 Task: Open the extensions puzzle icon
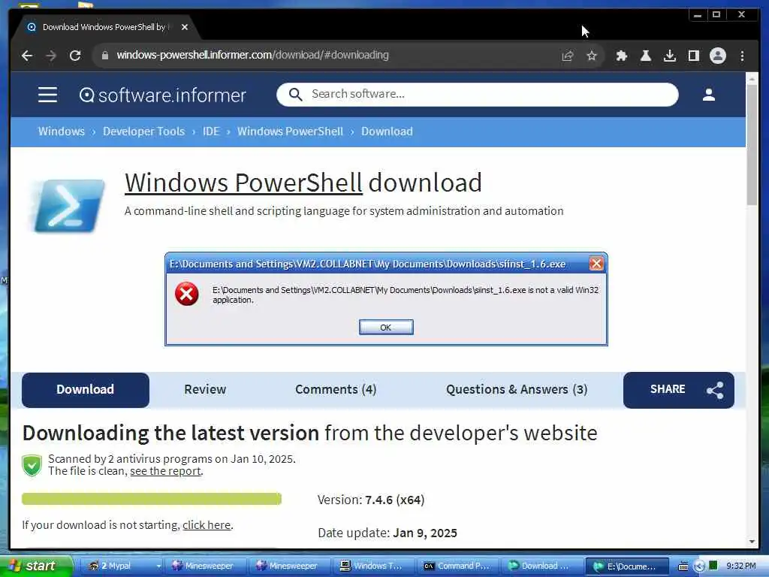(x=621, y=56)
